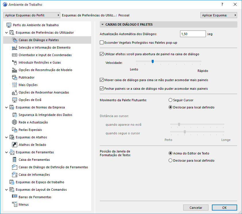Click the Perfis do Ambiente de Trabalho icon
Image resolution: width=242 pixels, height=214 pixels.
[x=9, y=25]
